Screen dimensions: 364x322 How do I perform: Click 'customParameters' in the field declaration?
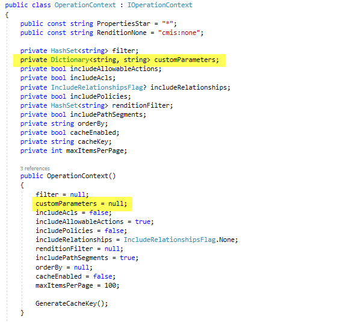[x=185, y=60]
